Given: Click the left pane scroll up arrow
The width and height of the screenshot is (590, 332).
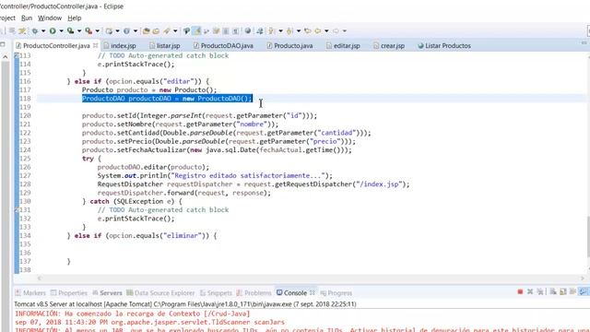Looking at the screenshot, I should click(x=6, y=57).
